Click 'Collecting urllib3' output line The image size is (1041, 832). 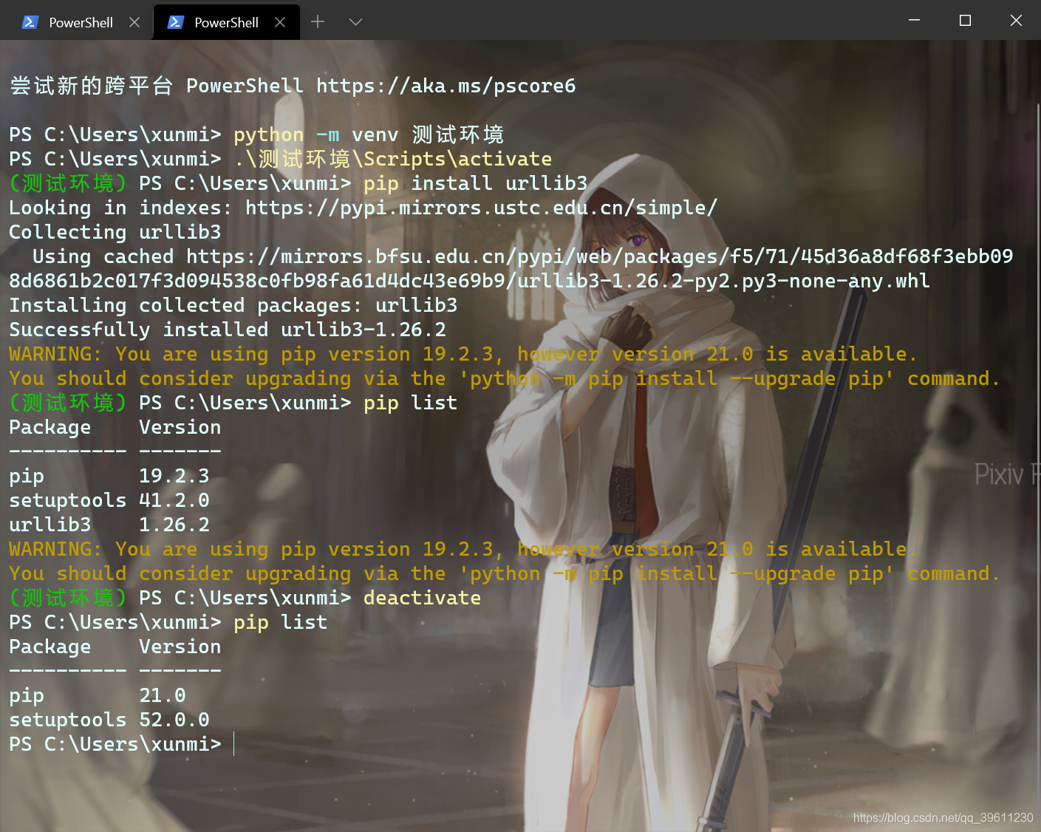coord(115,232)
